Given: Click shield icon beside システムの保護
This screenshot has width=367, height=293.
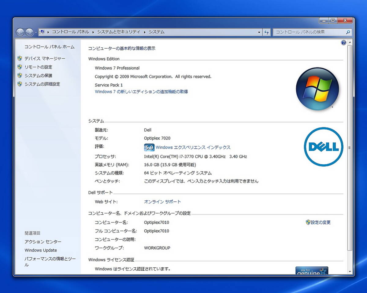Looking at the screenshot, I should [20, 75].
